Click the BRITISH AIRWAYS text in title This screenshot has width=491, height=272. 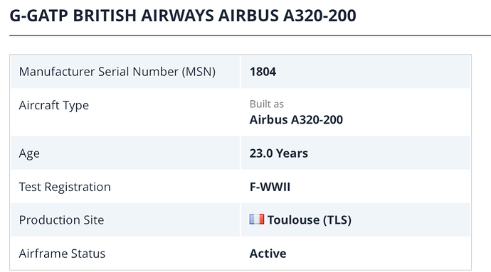click(144, 16)
